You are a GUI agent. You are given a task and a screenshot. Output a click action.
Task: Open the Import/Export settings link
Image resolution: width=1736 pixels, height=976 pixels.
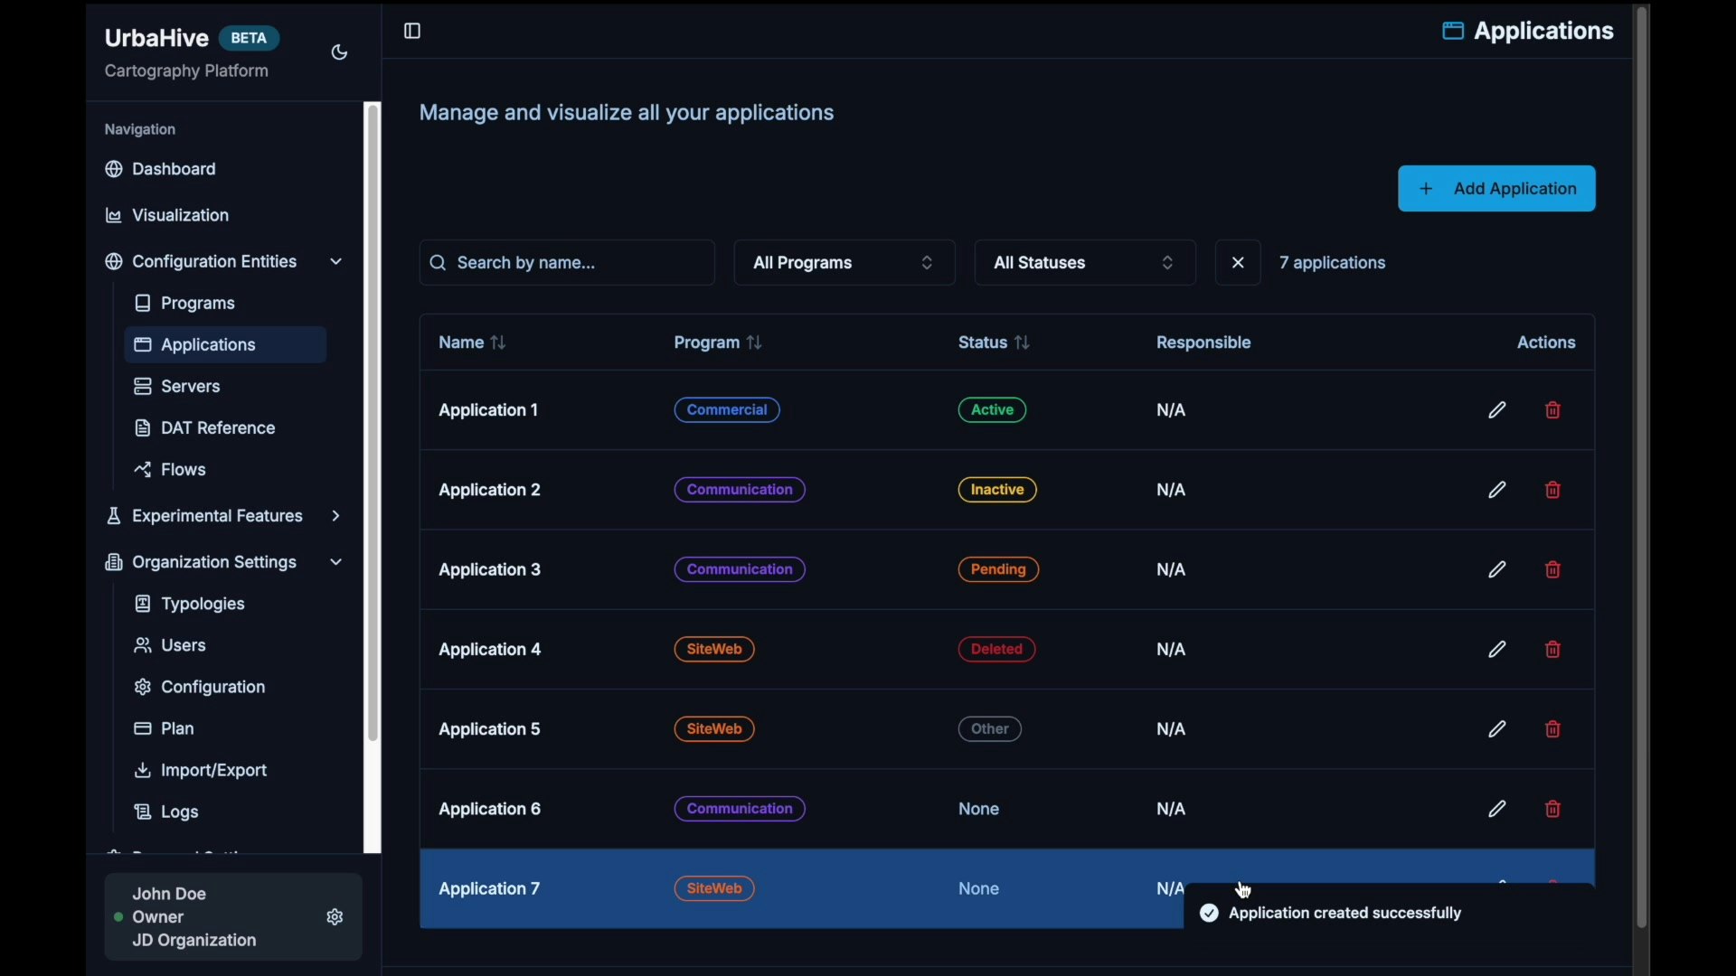coord(213,771)
